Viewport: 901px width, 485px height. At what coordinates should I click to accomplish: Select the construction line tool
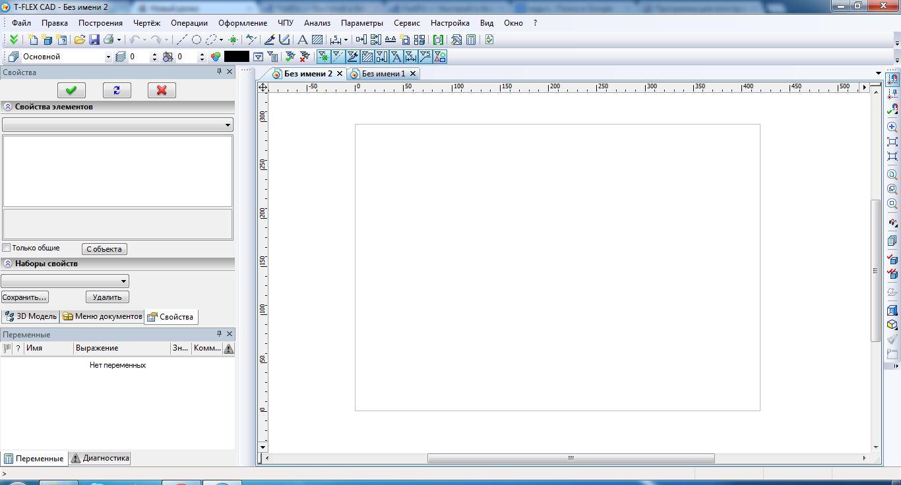coord(182,40)
